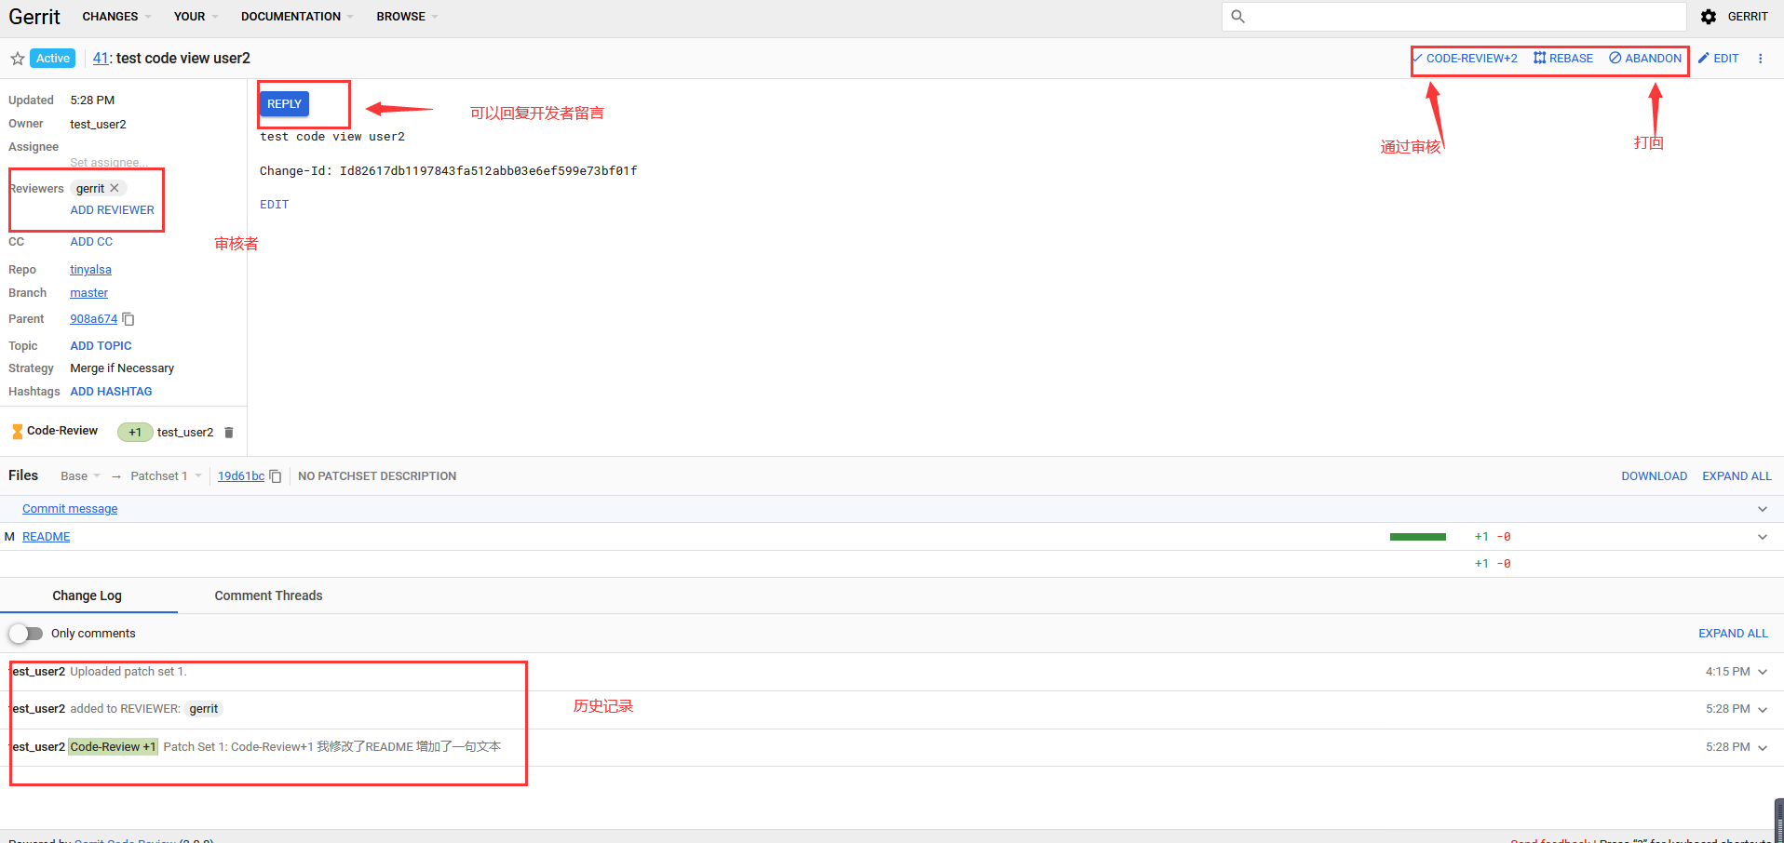The image size is (1784, 843).
Task: Click the Set assignee field
Action: tap(108, 163)
